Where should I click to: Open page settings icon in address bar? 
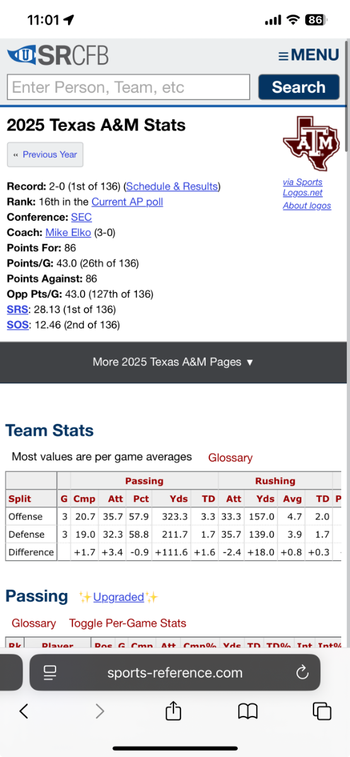(x=50, y=672)
